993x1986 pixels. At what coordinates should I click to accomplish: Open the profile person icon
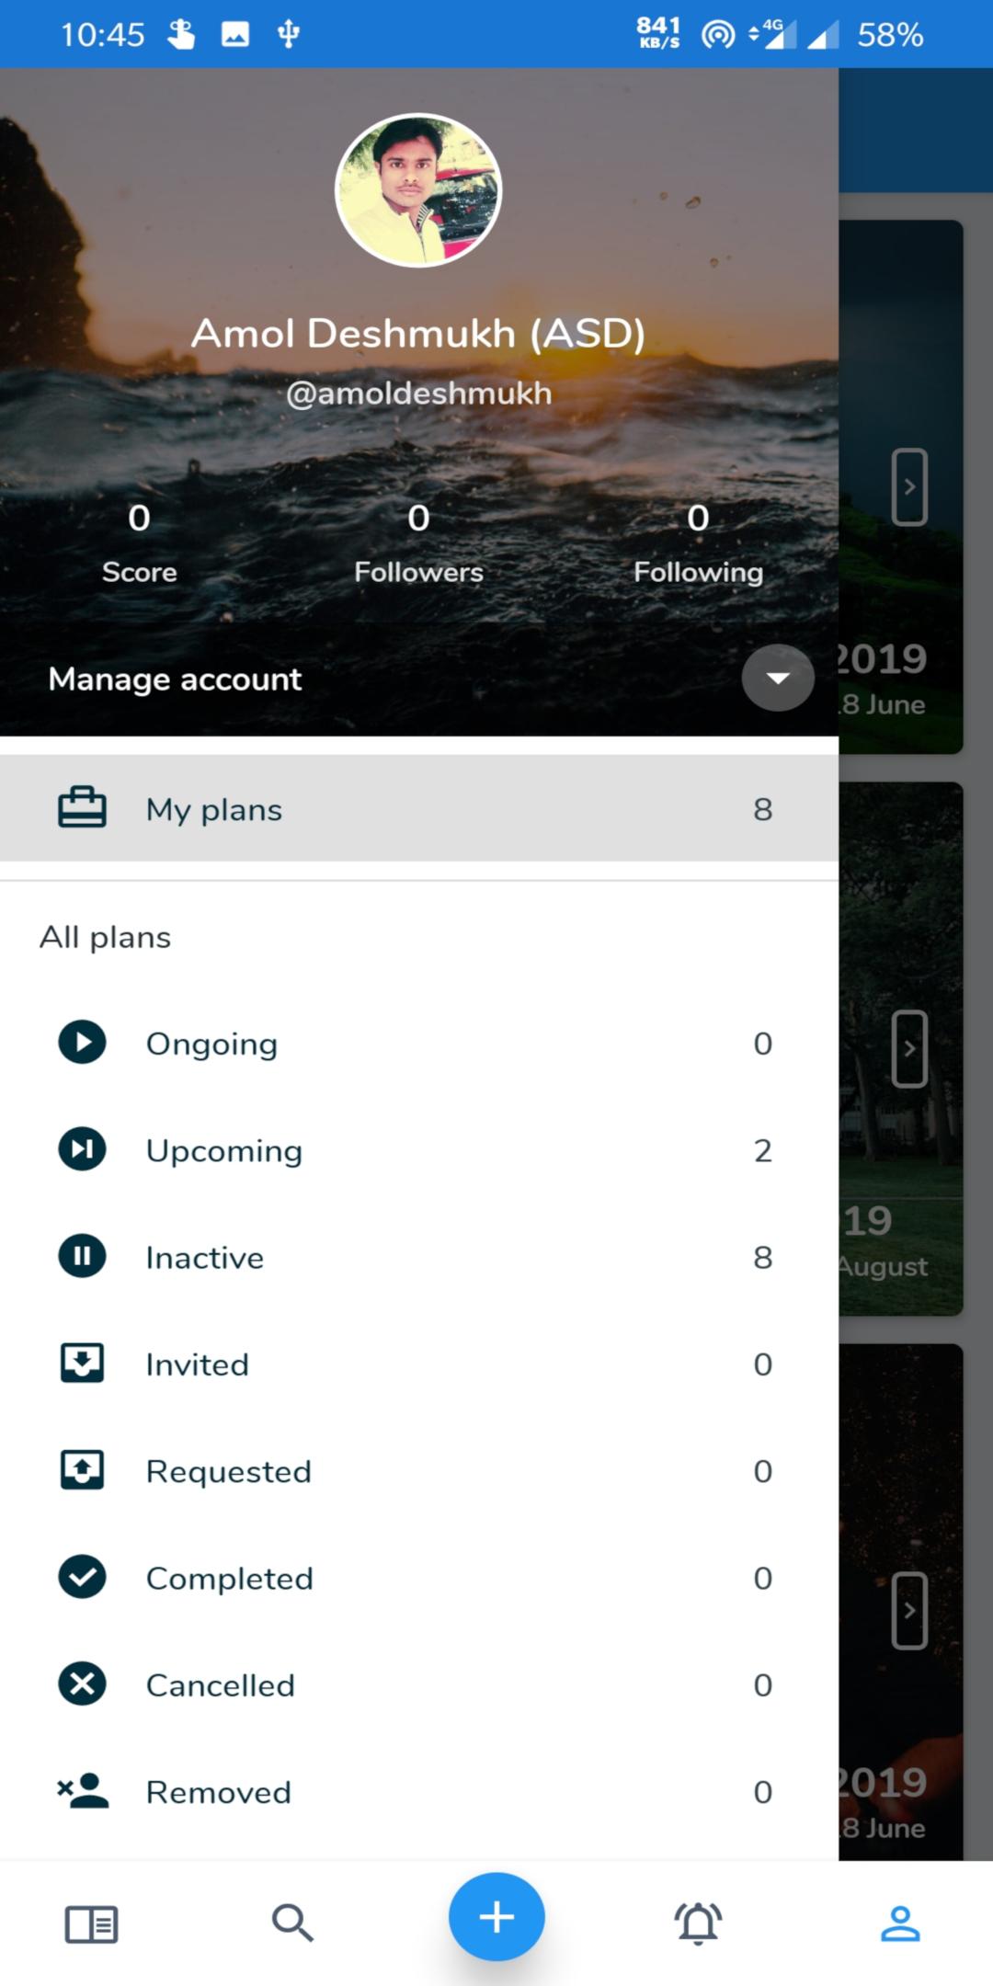pyautogui.click(x=900, y=1923)
